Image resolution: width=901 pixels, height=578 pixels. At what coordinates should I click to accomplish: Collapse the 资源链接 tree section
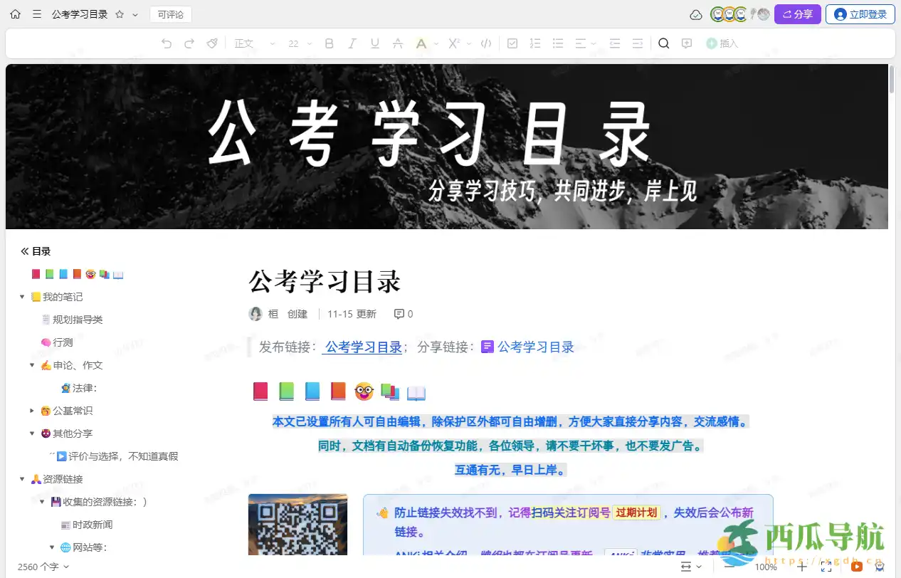coord(22,478)
